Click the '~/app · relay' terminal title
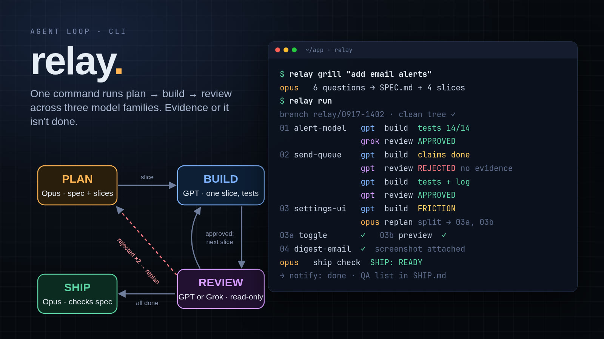 click(x=329, y=50)
